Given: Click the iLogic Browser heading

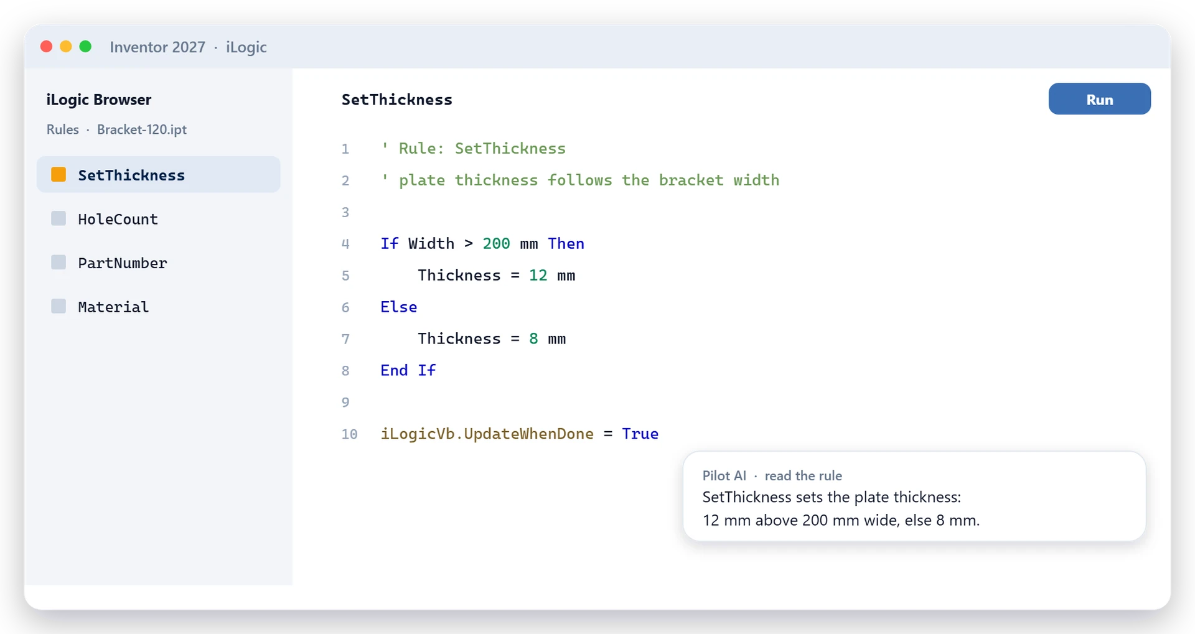Looking at the screenshot, I should 99,100.
